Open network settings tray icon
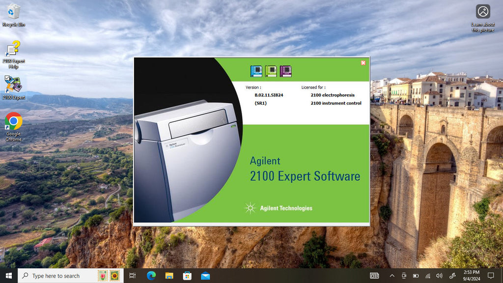 428,276
